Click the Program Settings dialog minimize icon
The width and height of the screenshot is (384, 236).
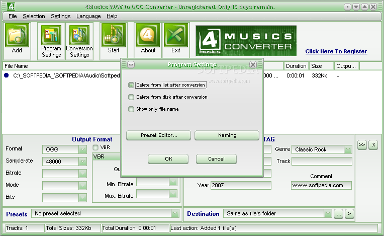pyautogui.click(x=131, y=65)
